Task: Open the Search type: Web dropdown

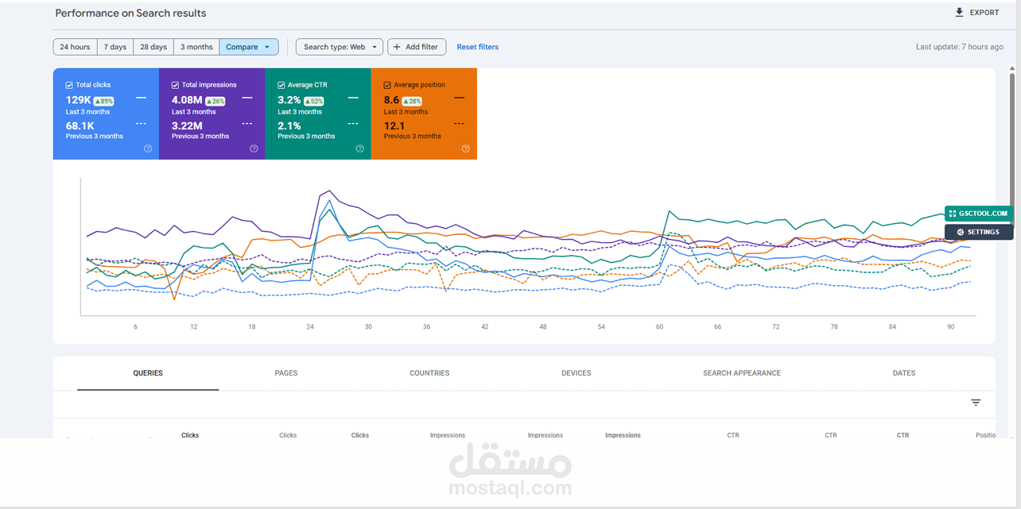Action: pos(340,47)
